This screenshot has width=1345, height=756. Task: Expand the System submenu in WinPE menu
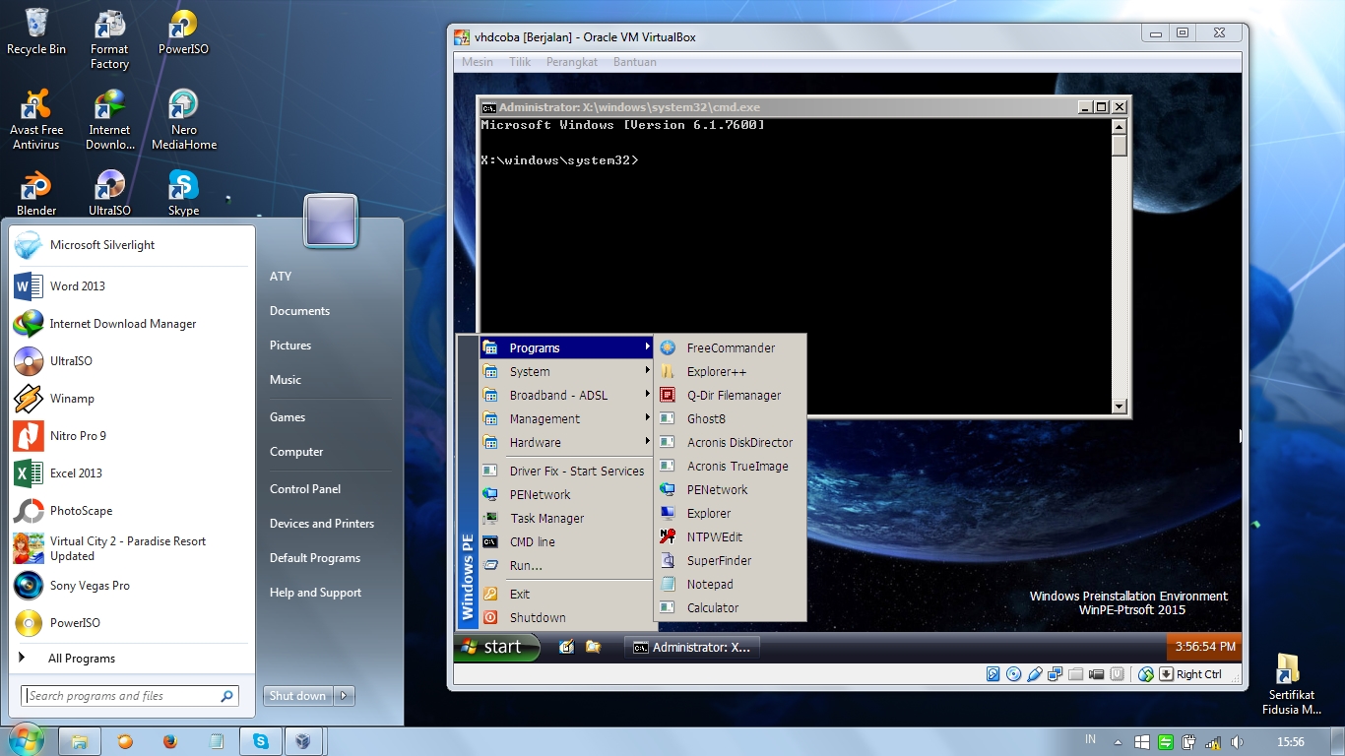click(x=566, y=371)
